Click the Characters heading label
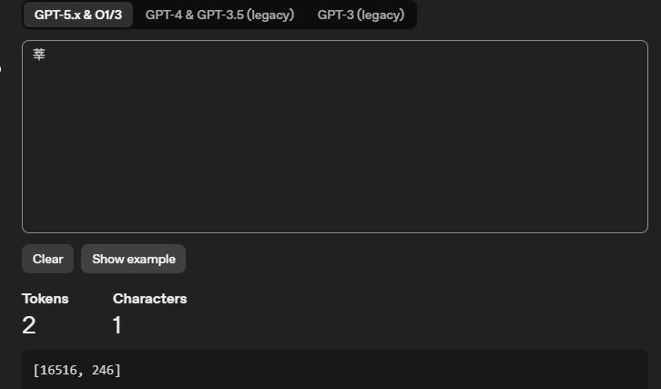Viewport: 661px width, 389px height. (x=149, y=299)
